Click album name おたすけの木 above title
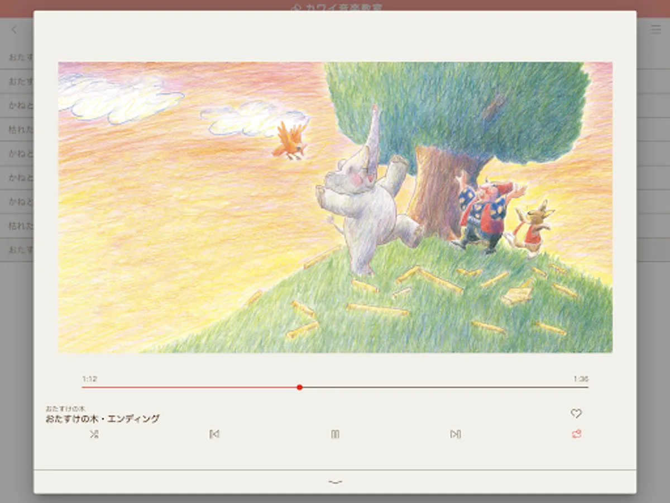 [65, 409]
